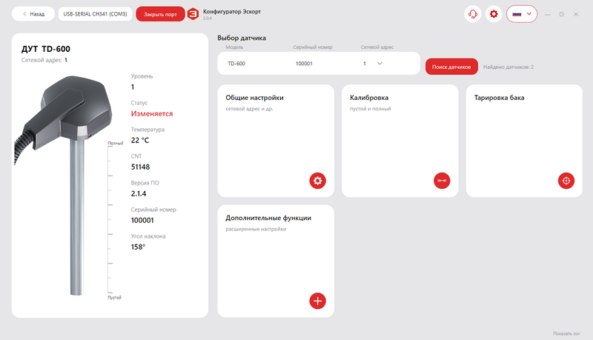
Task: Click Найдено датчиков: 2 text
Action: pyautogui.click(x=508, y=67)
